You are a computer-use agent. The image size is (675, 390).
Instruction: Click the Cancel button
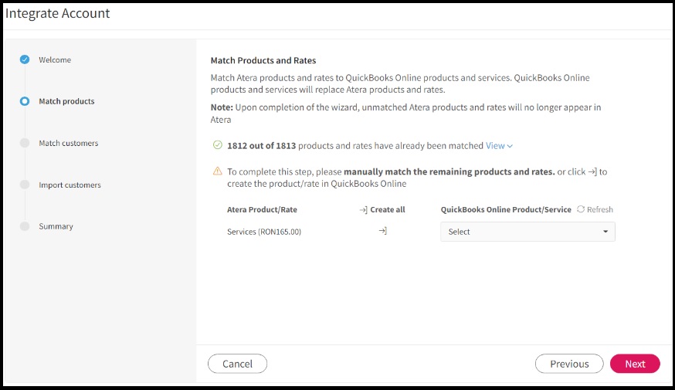tap(237, 364)
